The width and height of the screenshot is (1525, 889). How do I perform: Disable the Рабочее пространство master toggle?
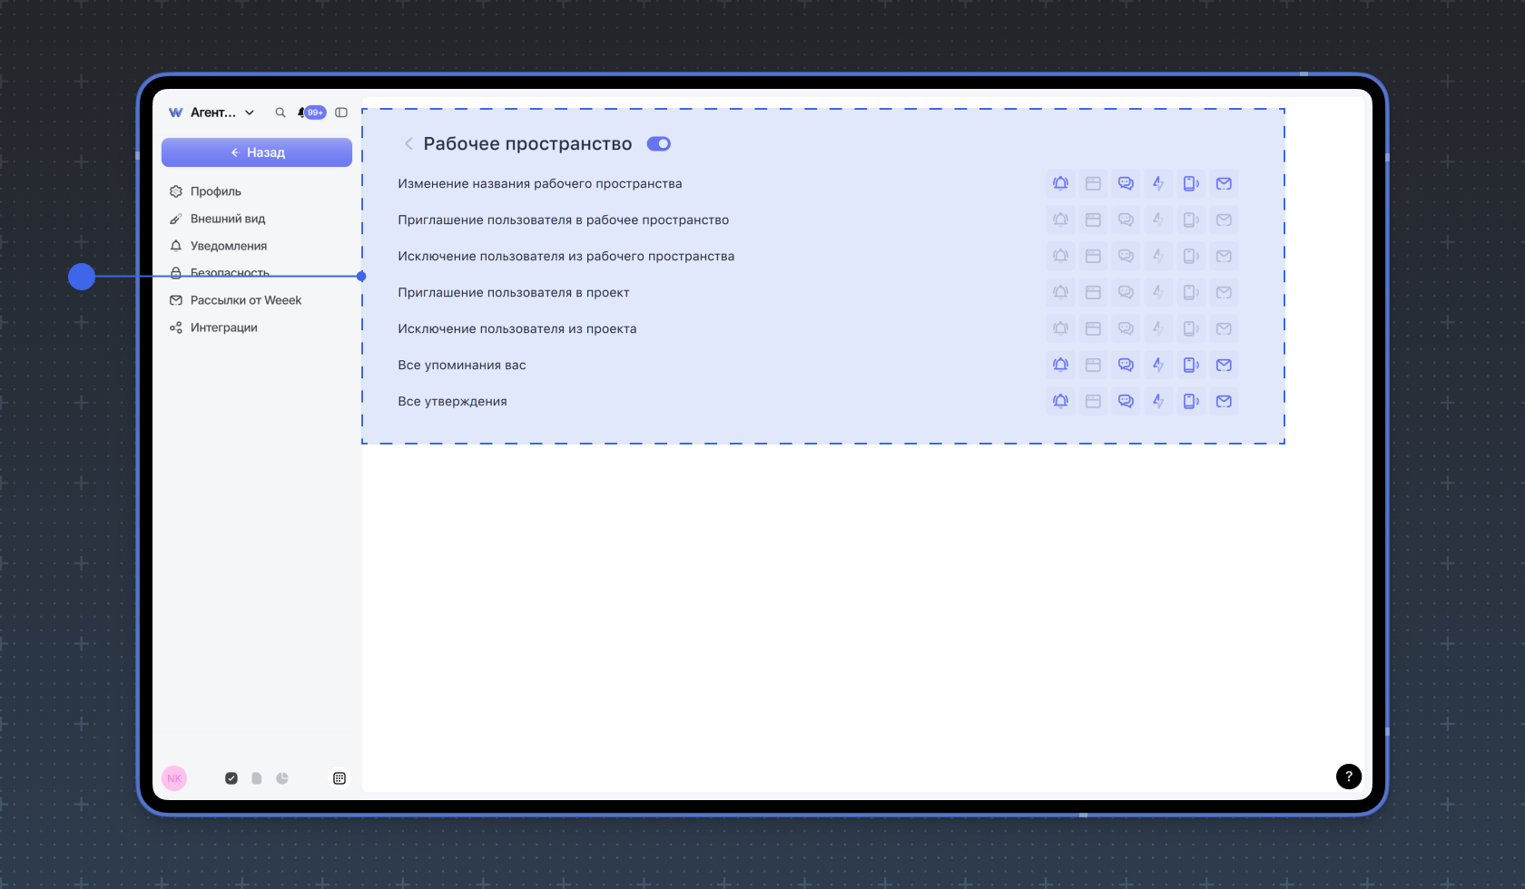pyautogui.click(x=658, y=144)
